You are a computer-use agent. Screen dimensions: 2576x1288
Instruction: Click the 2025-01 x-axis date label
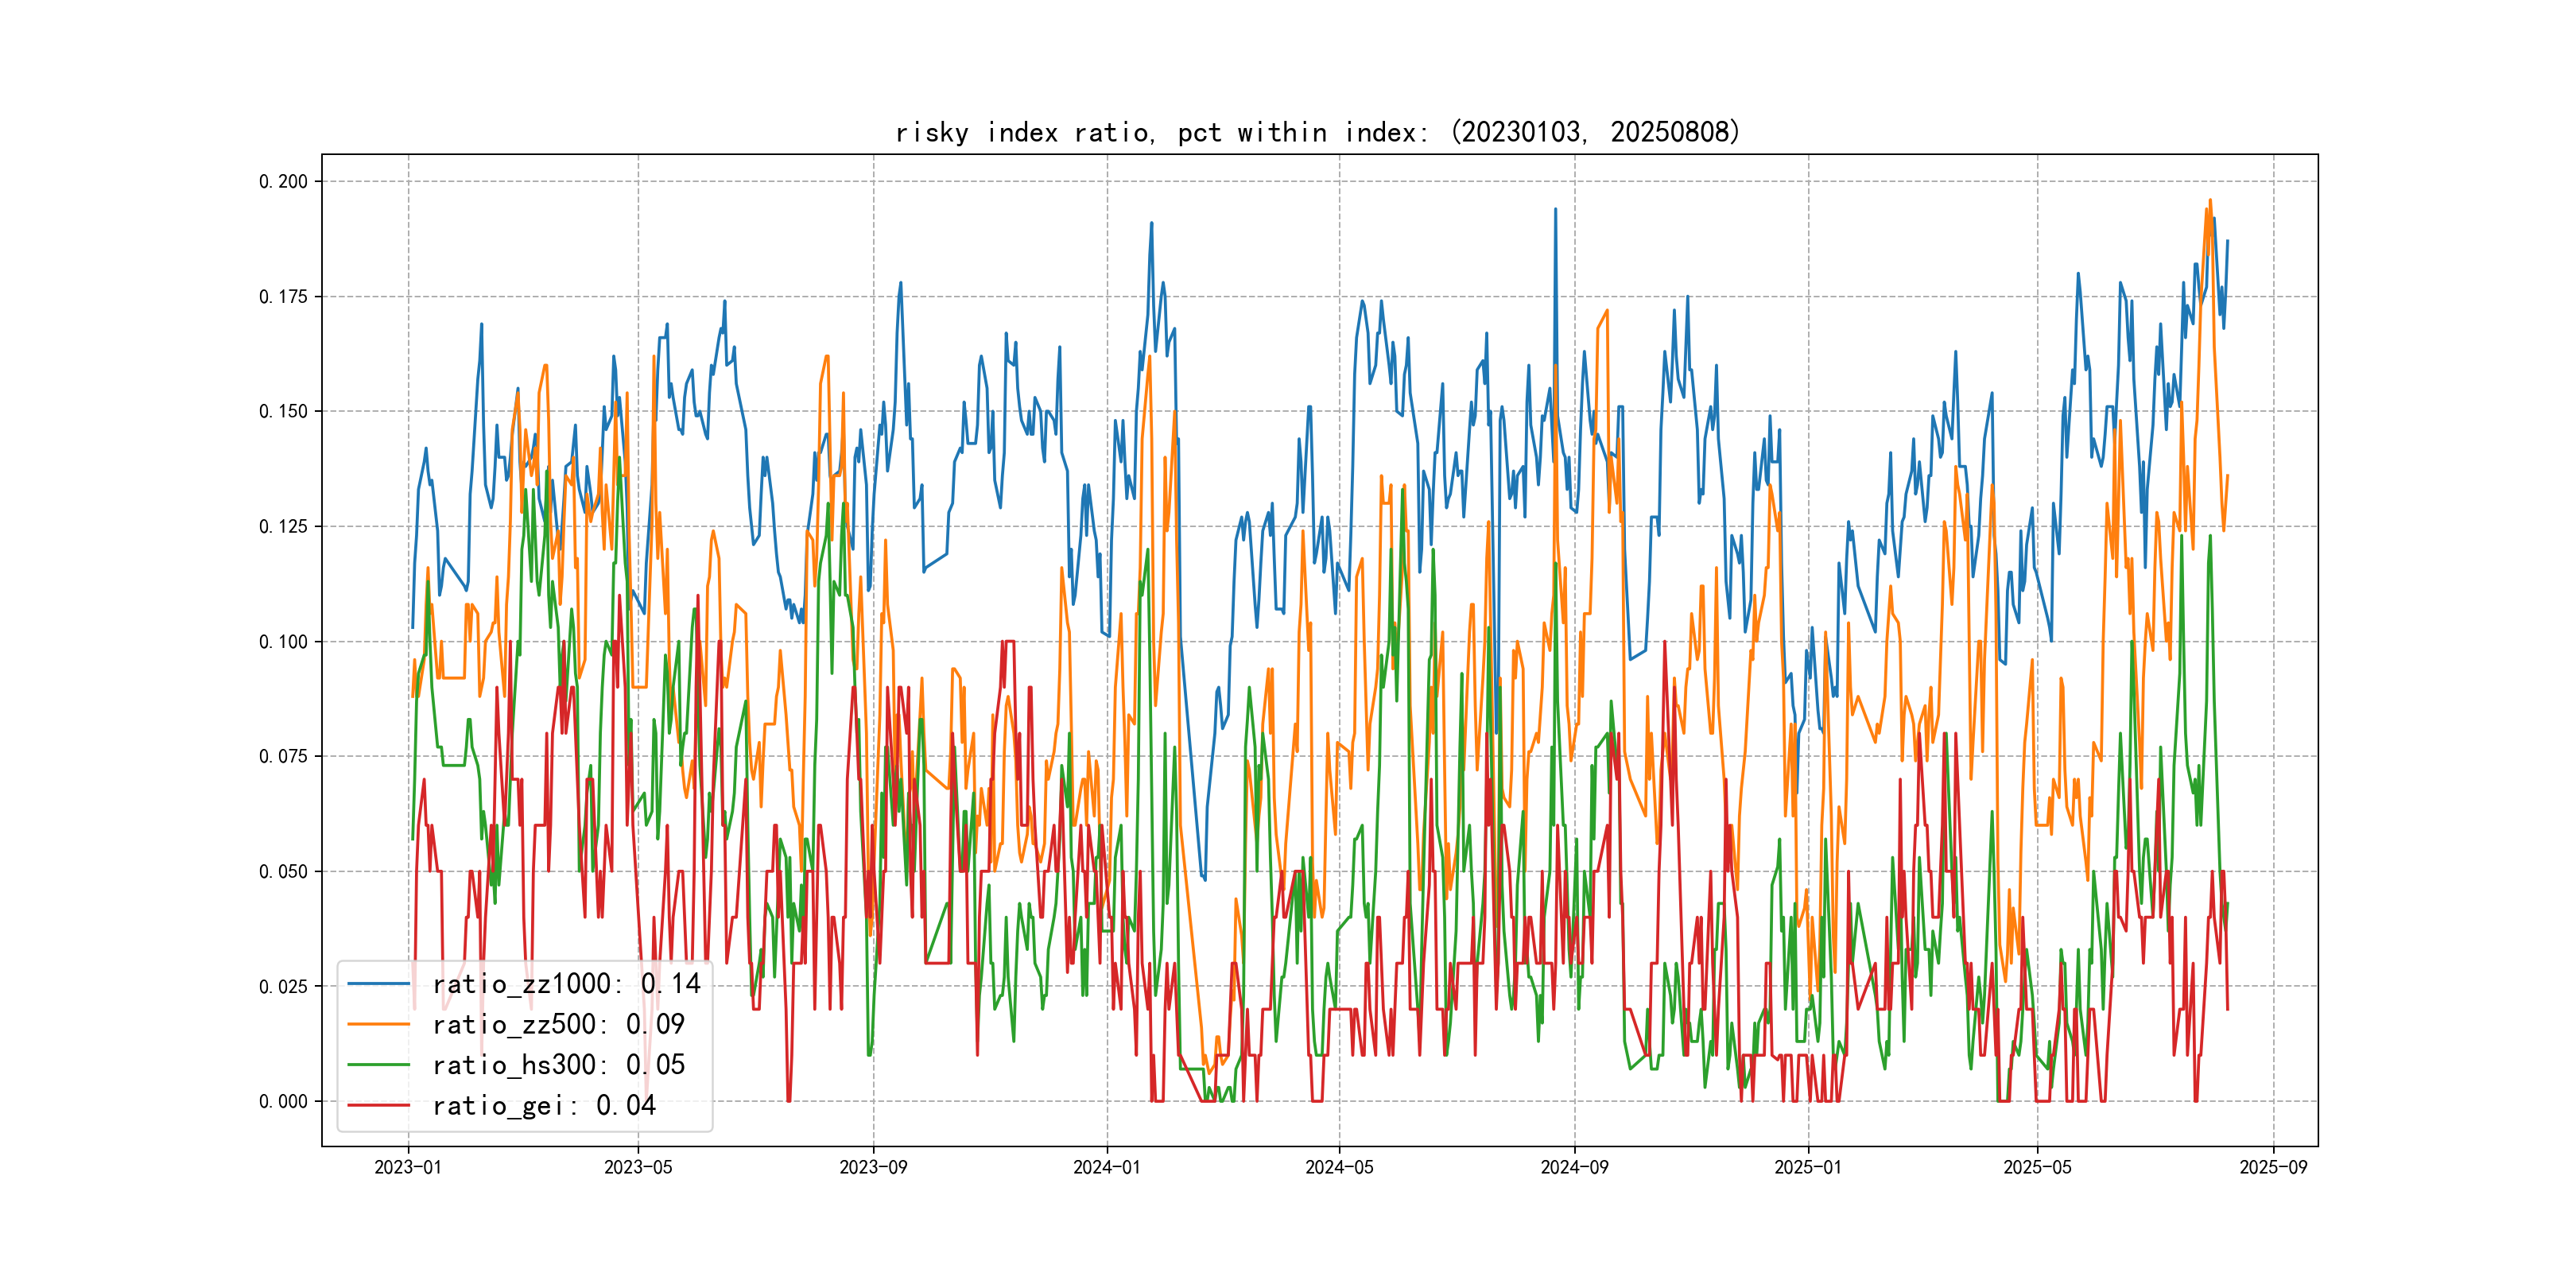[1807, 1167]
